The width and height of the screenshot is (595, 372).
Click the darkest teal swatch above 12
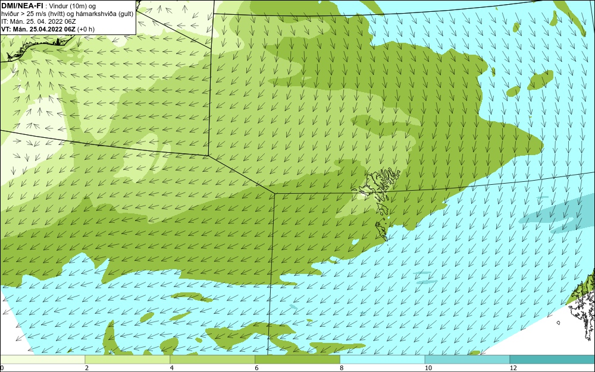click(553, 360)
